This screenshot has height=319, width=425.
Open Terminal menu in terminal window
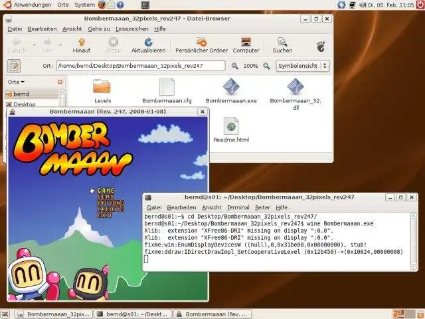tap(238, 207)
